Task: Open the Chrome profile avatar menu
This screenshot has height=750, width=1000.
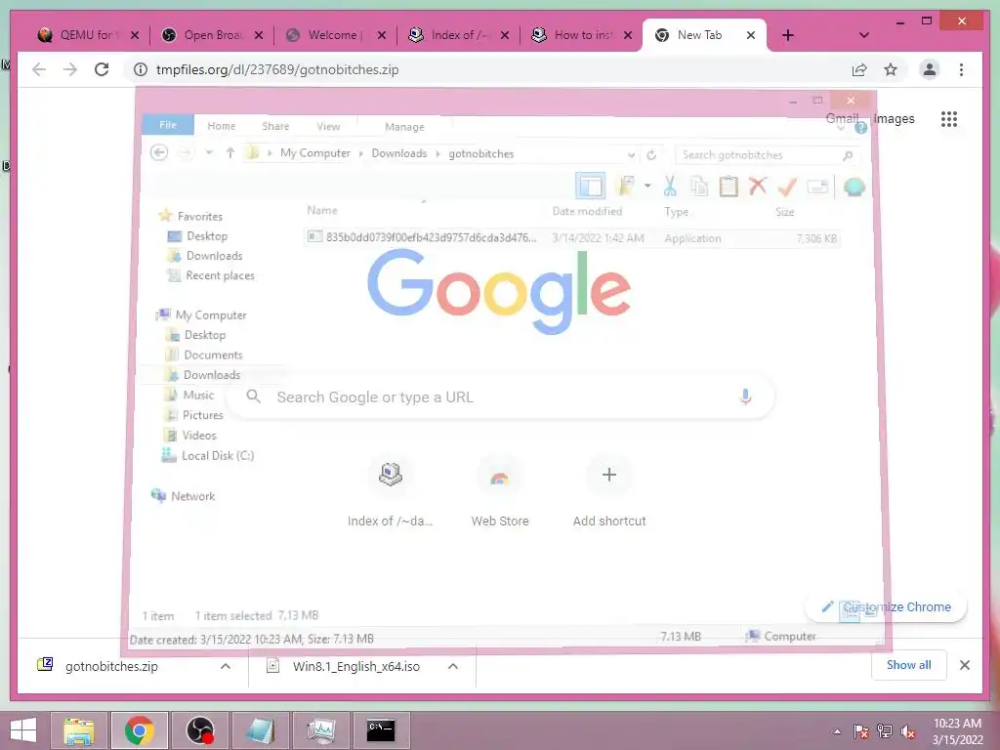Action: pyautogui.click(x=930, y=69)
